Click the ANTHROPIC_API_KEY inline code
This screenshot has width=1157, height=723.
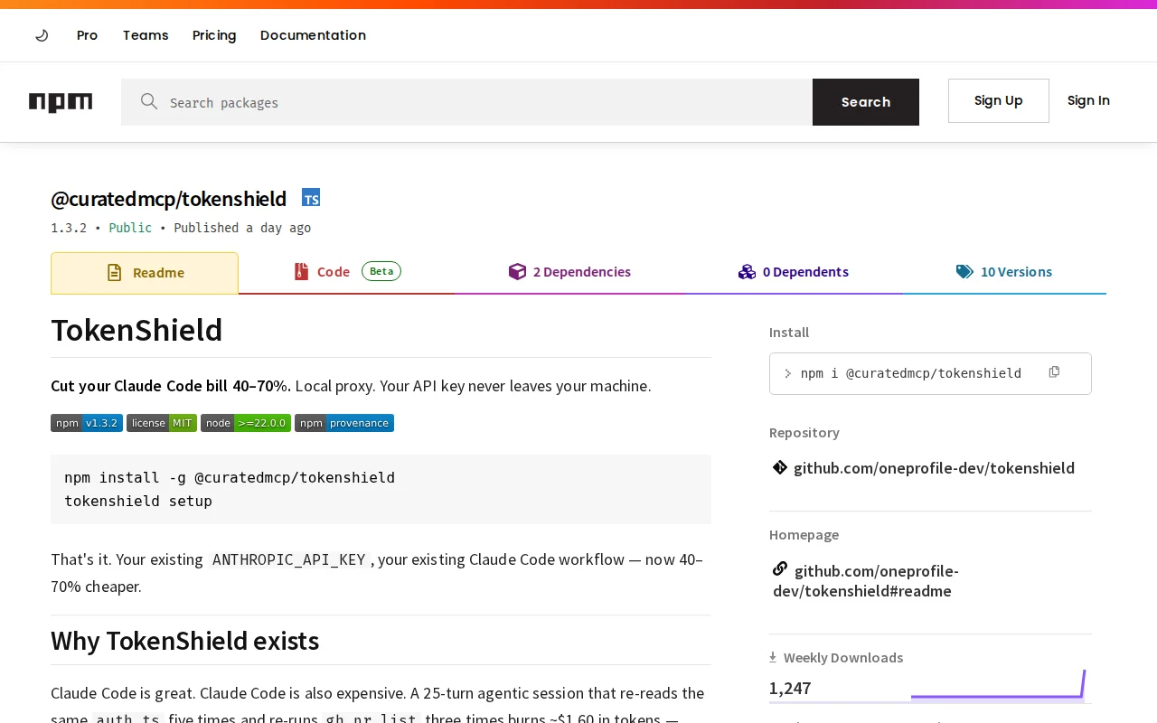click(289, 559)
